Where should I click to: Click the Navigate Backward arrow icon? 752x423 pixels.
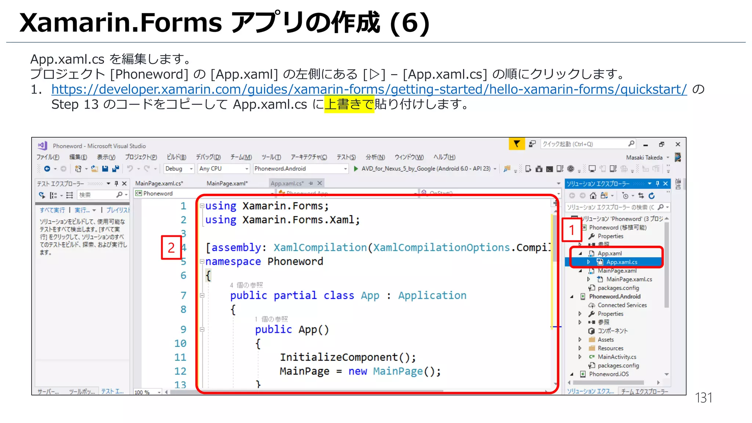(47, 169)
